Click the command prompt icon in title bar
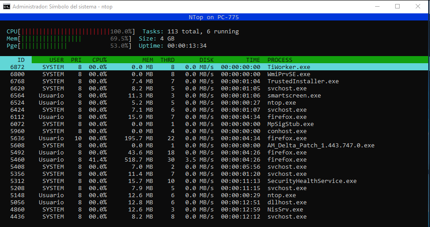 point(7,7)
